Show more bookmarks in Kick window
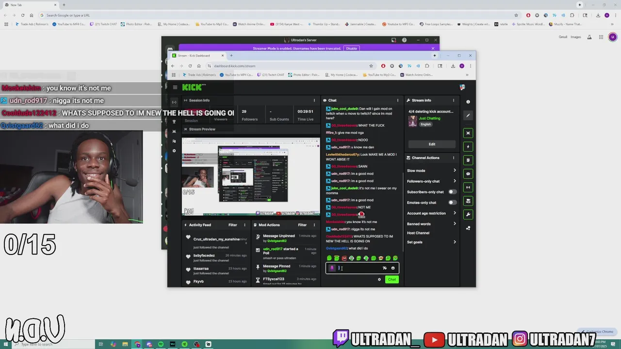The image size is (621, 349). pos(467,75)
